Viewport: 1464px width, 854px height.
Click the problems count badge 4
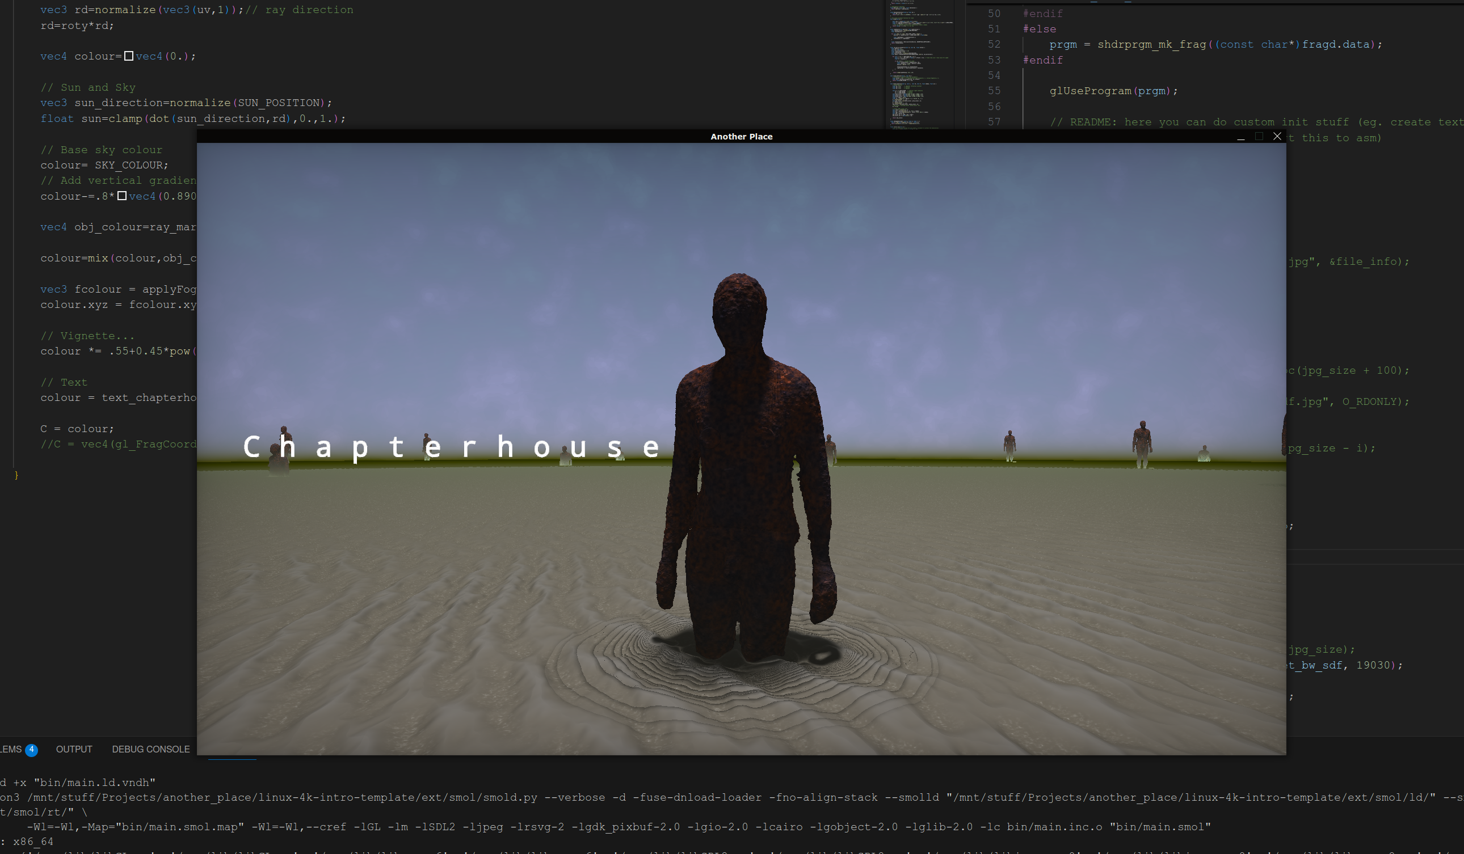32,750
